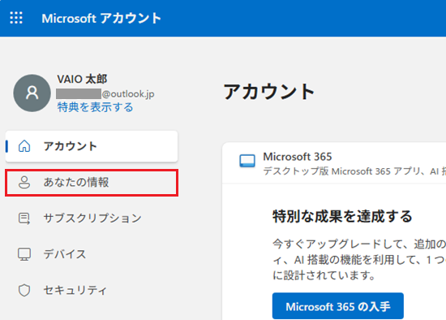
Task: Open the あなたの情報 menu item
Action: [x=92, y=183]
